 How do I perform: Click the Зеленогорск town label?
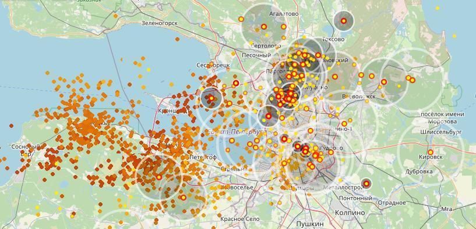pos(160,23)
